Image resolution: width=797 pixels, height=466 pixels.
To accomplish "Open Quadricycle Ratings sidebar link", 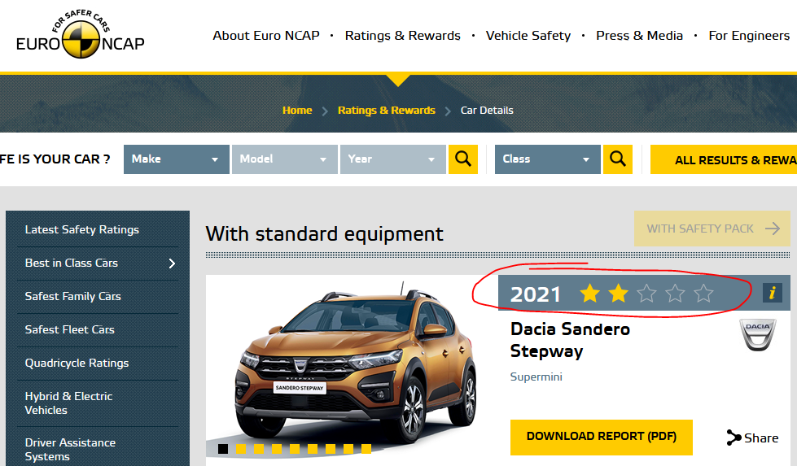I will click(77, 363).
